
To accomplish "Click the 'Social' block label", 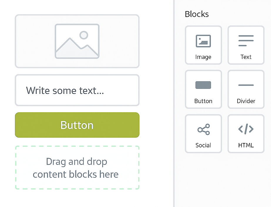I will click(203, 145).
